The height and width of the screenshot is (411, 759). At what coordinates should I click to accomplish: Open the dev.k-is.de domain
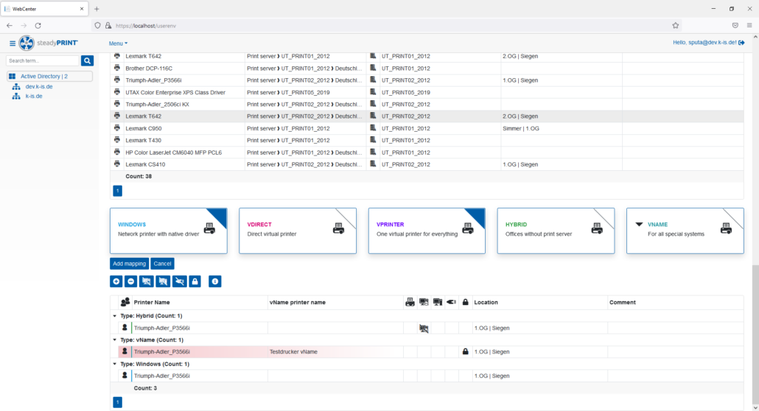click(x=39, y=87)
